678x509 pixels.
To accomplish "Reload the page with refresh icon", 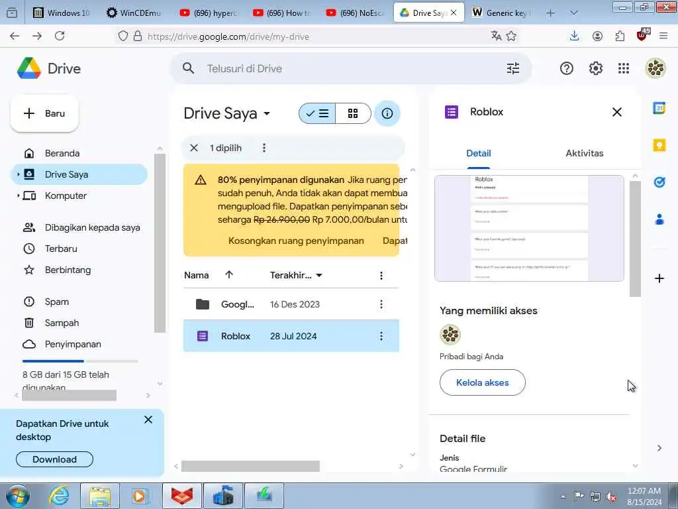I will pos(60,36).
